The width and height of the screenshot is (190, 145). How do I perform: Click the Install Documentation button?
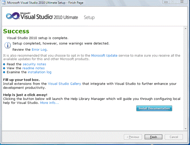[x=154, y=108]
